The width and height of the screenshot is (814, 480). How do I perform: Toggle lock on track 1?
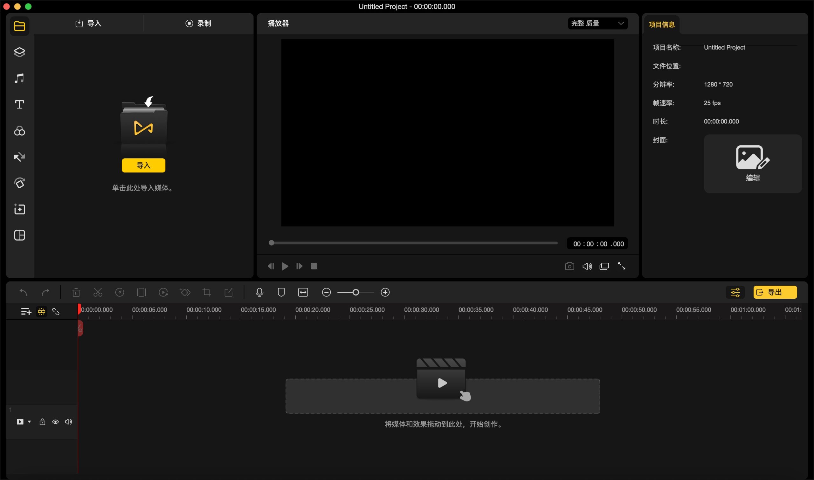click(x=42, y=422)
